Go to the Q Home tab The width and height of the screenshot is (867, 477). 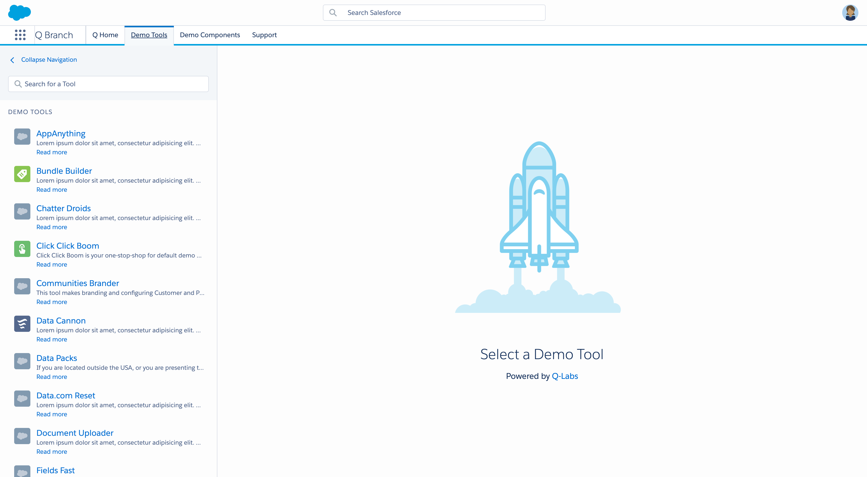105,35
